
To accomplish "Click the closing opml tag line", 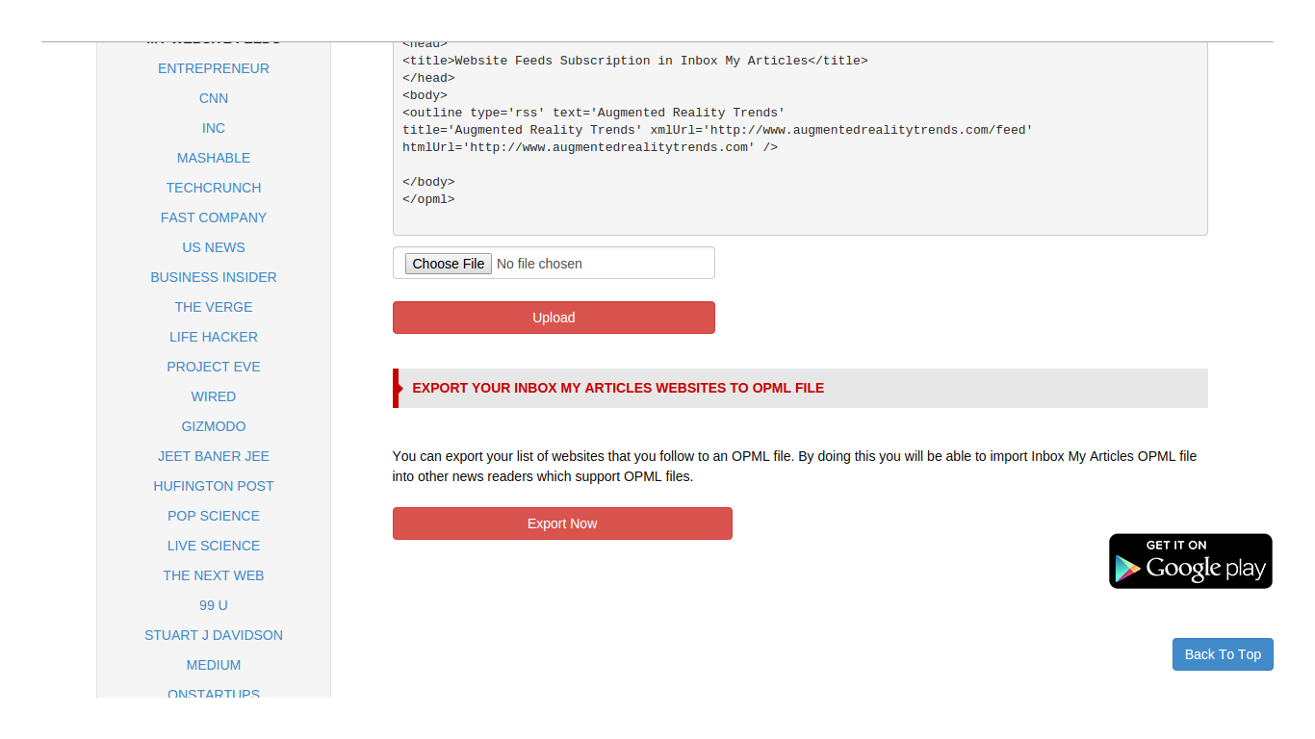I will tap(428, 199).
